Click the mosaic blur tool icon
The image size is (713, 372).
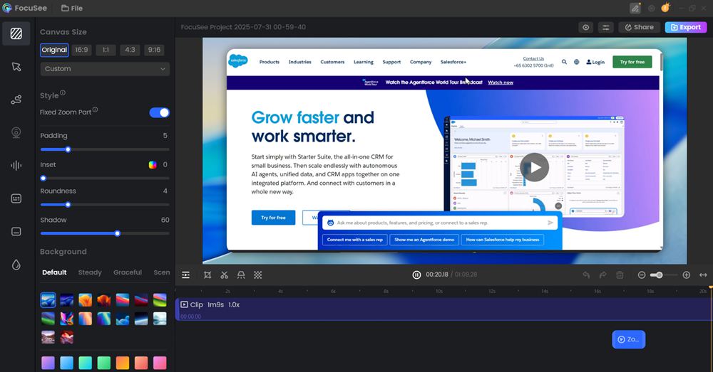coord(258,275)
